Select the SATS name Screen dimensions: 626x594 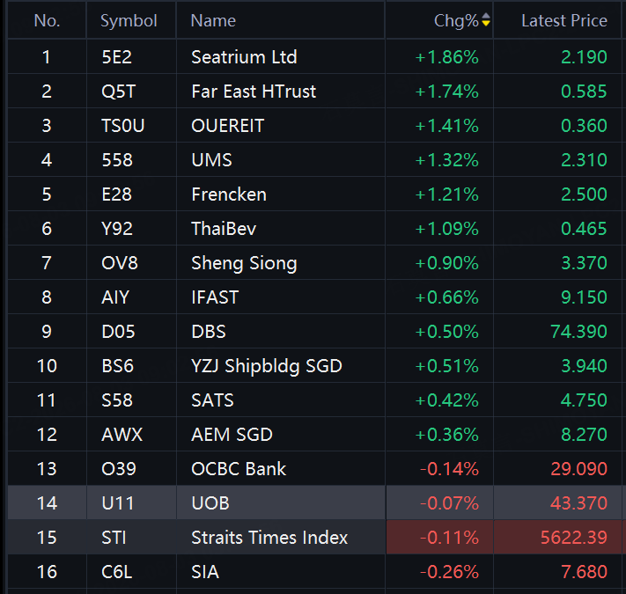tap(212, 400)
